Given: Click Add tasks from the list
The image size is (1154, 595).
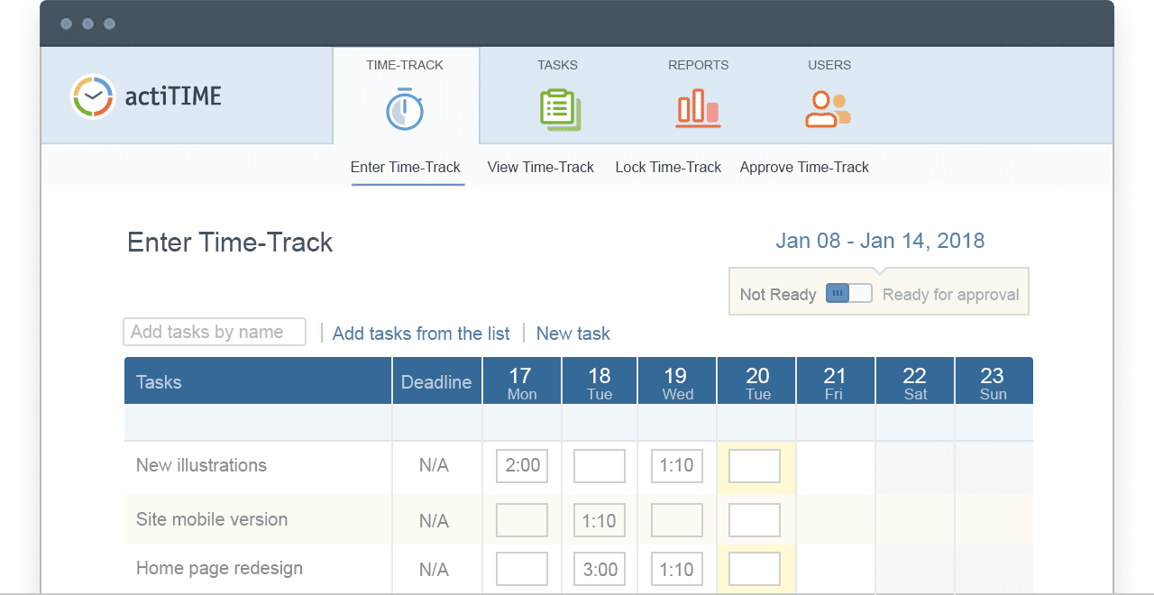Looking at the screenshot, I should [x=421, y=334].
